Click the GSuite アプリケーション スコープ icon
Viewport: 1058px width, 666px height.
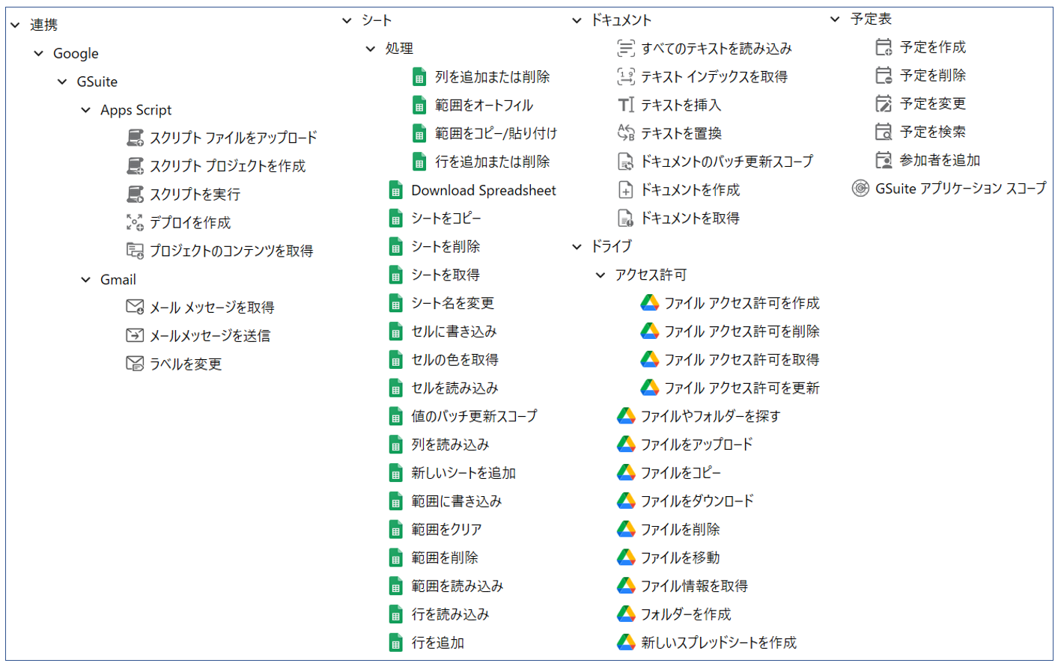860,189
